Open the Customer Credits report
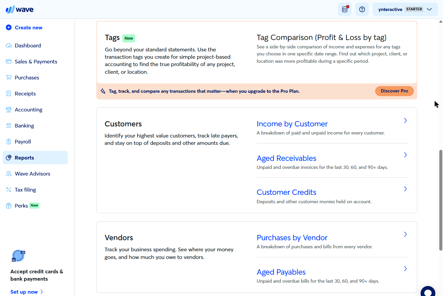The height and width of the screenshot is (296, 443). coord(287,193)
